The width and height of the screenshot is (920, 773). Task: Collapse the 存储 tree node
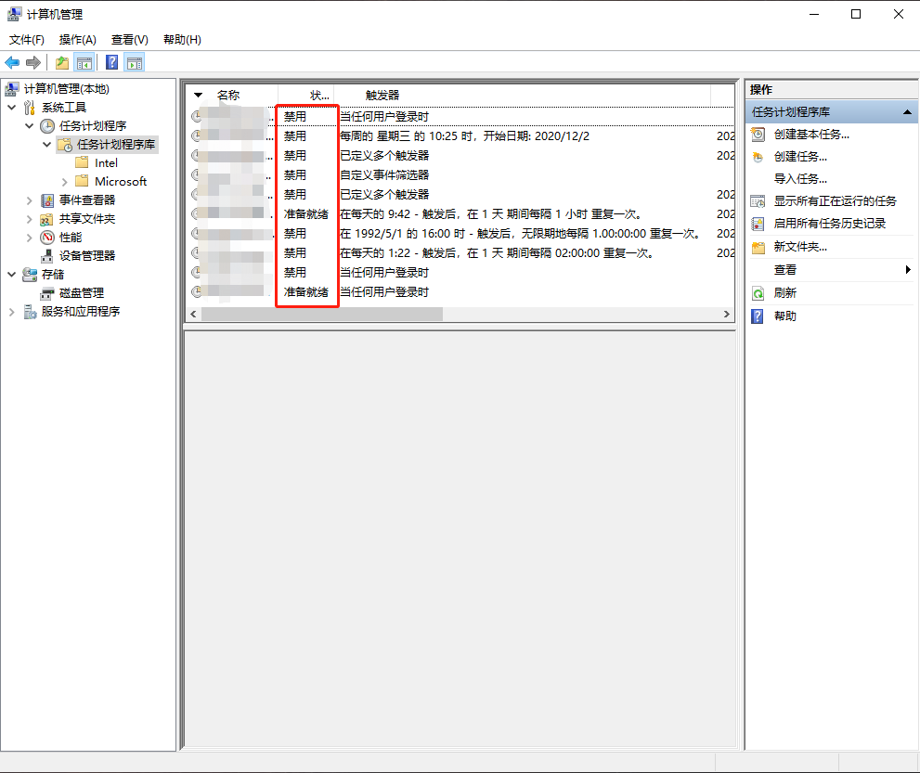pos(12,274)
